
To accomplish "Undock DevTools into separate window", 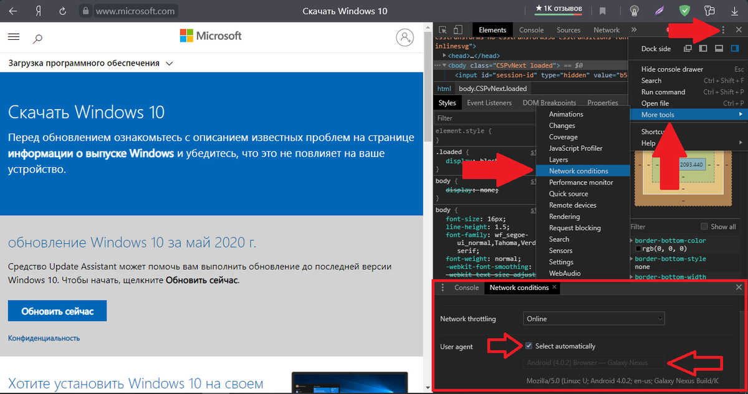I will pos(688,49).
